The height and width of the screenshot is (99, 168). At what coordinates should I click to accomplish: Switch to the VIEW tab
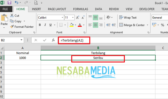point(129,9)
